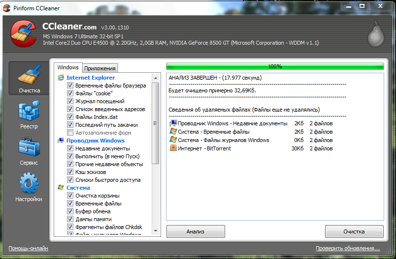The height and width of the screenshot is (259, 396).
Task: Toggle Дампы памяти checkbox
Action: click(x=70, y=219)
